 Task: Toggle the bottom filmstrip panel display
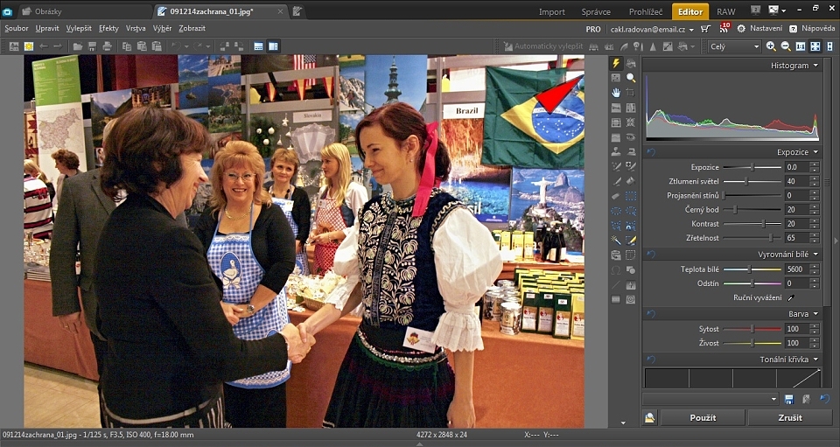(x=258, y=46)
